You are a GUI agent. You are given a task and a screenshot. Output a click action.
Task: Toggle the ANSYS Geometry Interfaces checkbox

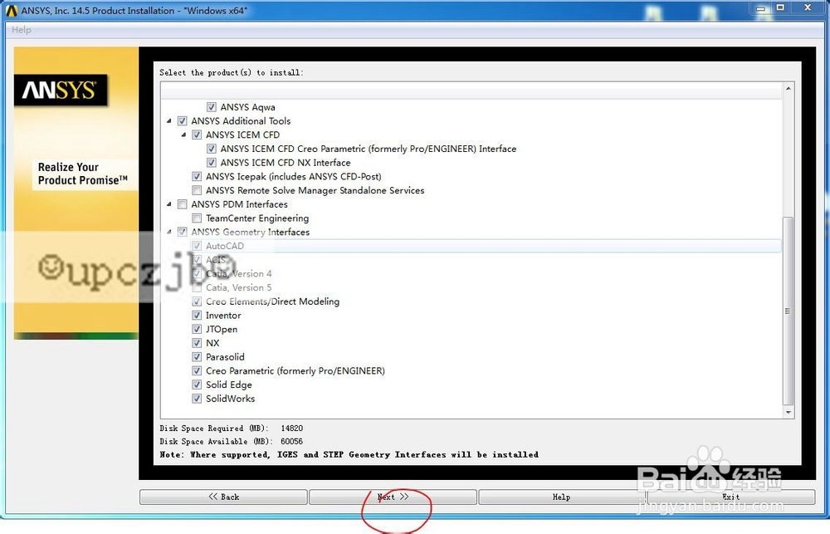(182, 232)
